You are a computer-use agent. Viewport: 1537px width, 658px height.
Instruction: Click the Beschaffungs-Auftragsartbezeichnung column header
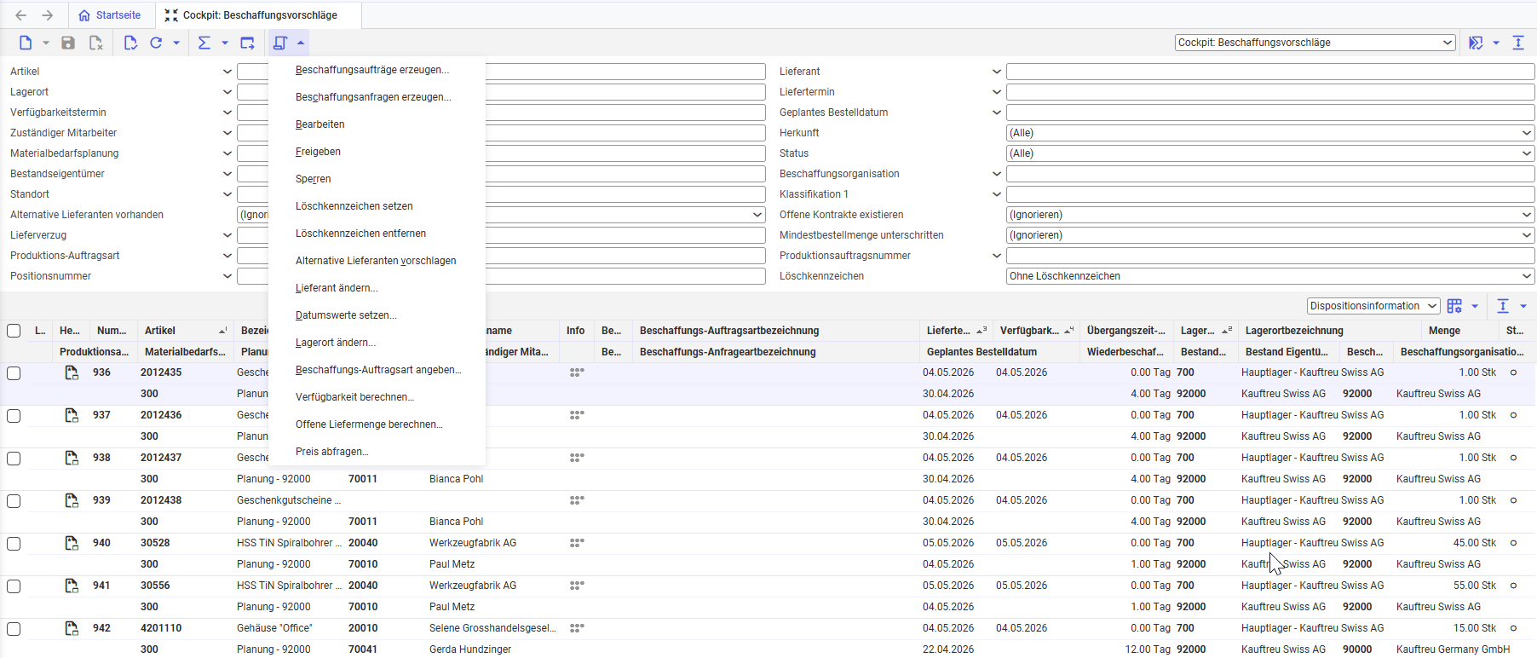[776, 331]
